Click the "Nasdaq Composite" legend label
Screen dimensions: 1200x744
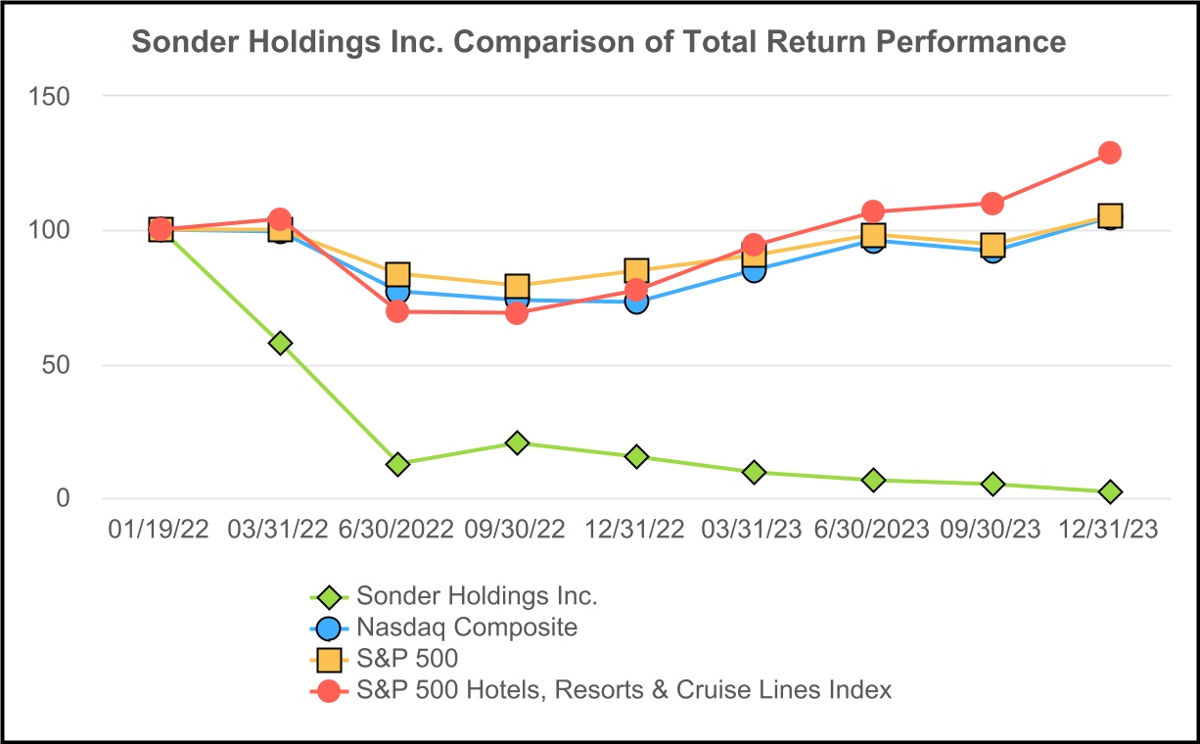pos(467,628)
